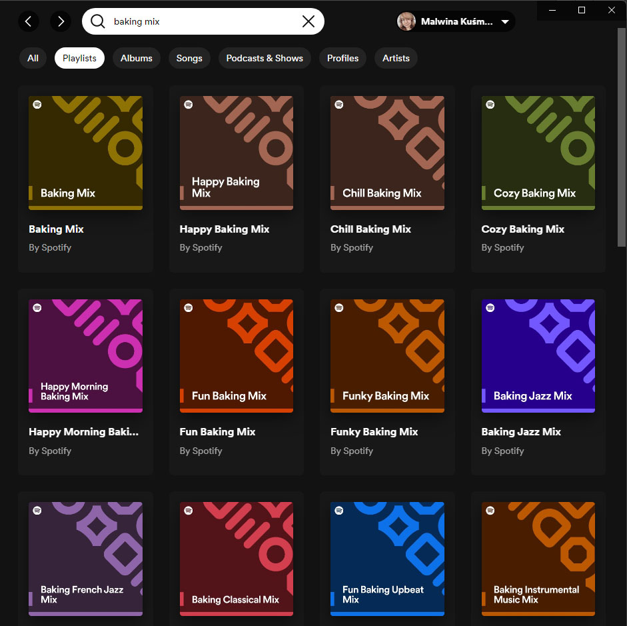Click the "Fun Baking Mix" title link
The width and height of the screenshot is (627, 626).
[x=217, y=432]
